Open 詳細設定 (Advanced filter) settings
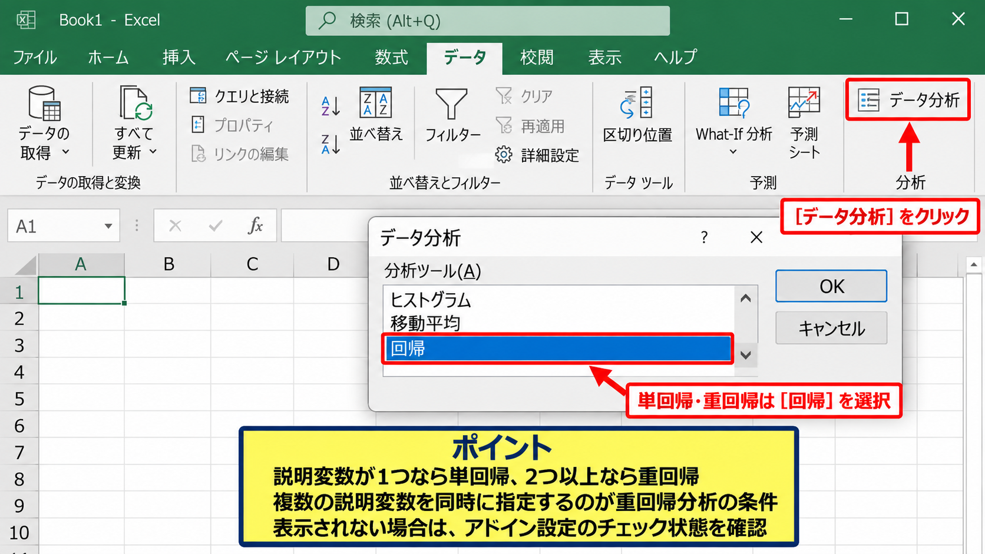Image resolution: width=985 pixels, height=554 pixels. pyautogui.click(x=537, y=155)
